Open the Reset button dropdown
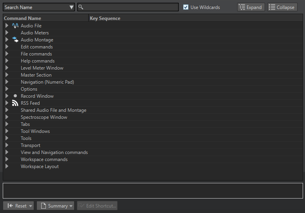305x213 pixels. tap(31, 206)
